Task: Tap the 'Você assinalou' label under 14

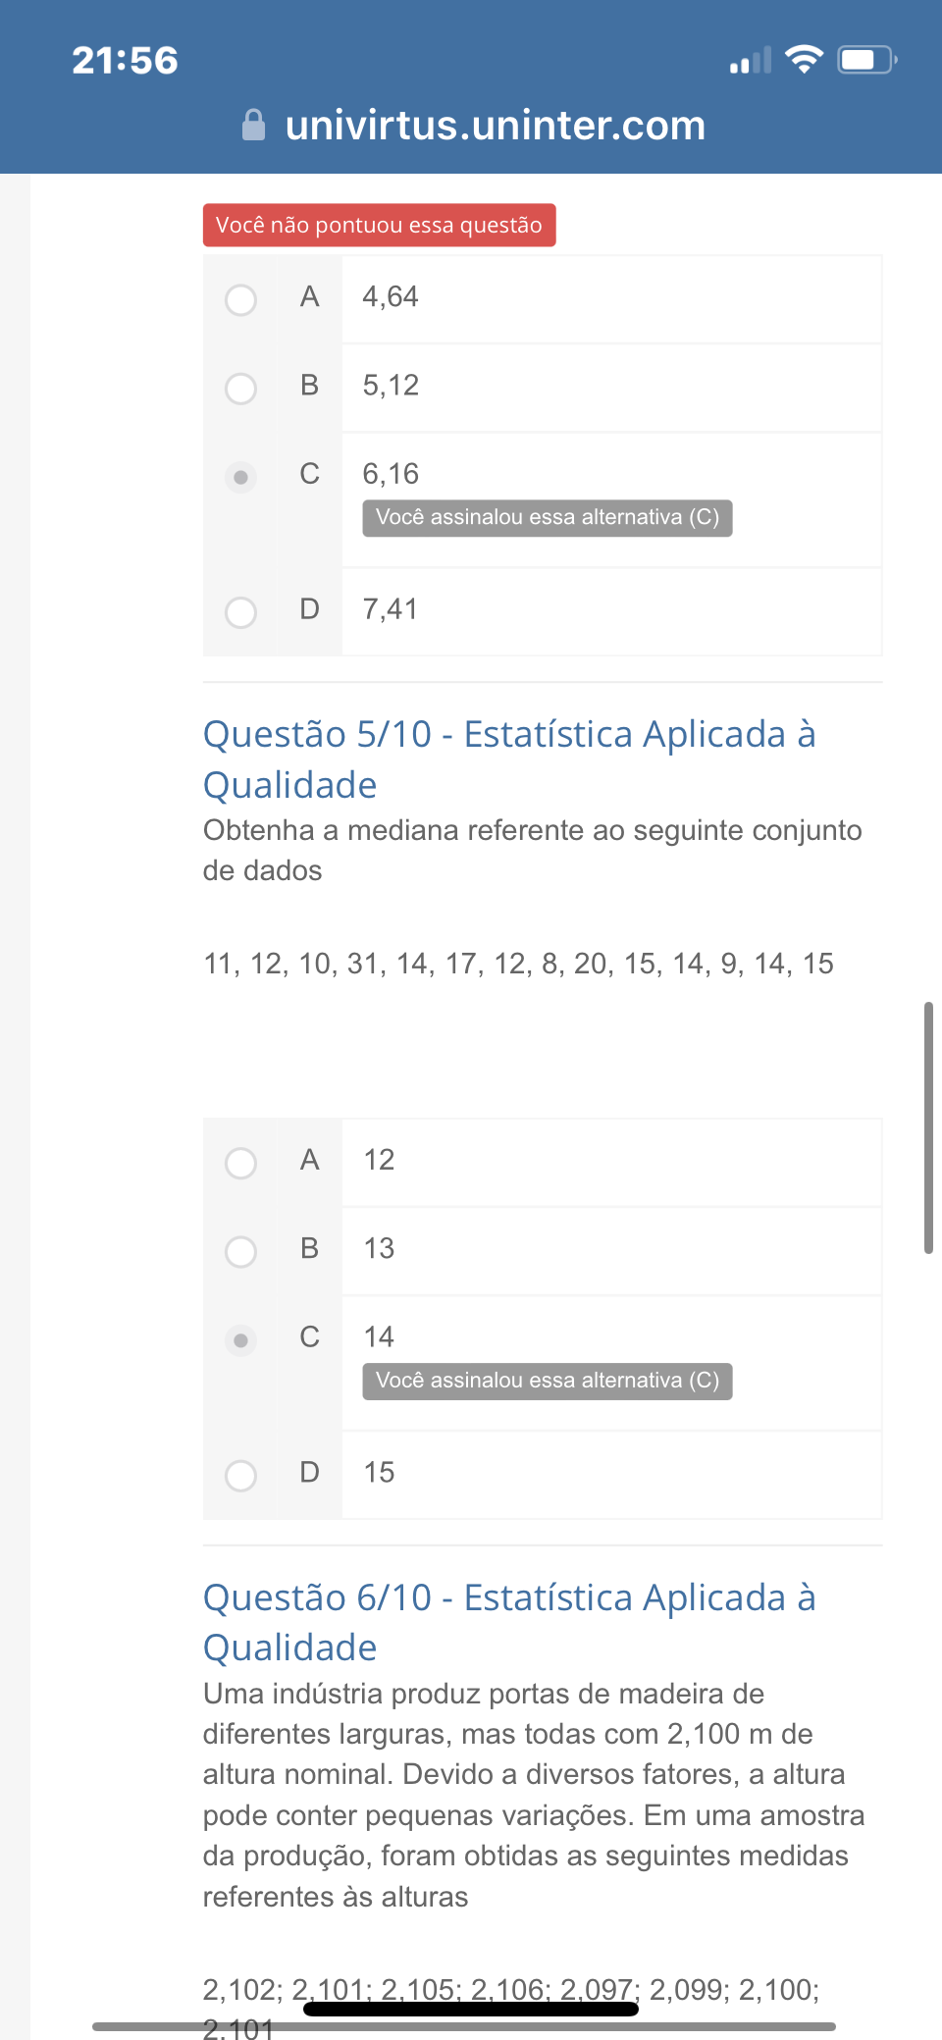Action: 547,1381
